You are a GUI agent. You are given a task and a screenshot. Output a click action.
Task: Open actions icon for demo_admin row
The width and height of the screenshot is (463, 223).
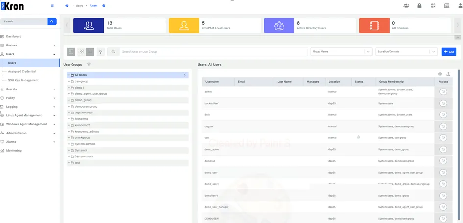pos(443,149)
